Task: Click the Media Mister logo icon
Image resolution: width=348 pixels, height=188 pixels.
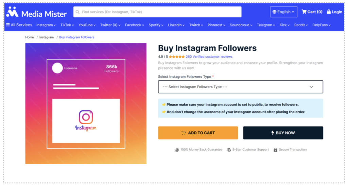Action: [13, 12]
